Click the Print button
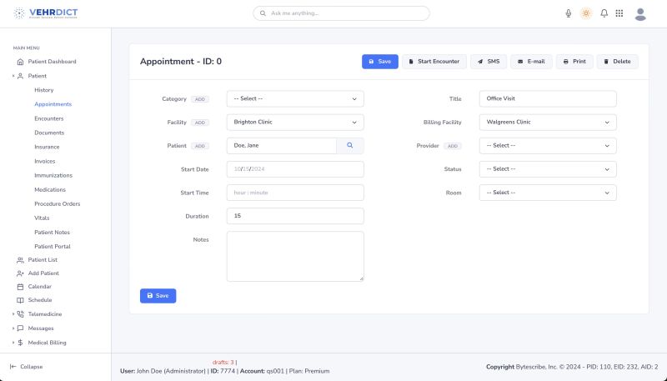 tap(574, 62)
